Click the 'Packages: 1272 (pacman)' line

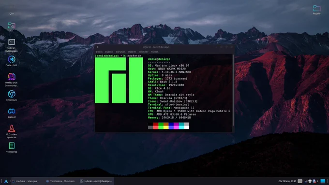coord(168,79)
